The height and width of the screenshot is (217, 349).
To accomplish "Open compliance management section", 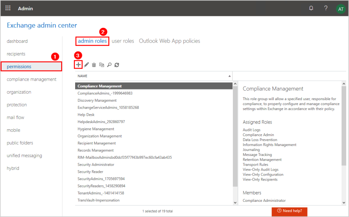I will [31, 79].
